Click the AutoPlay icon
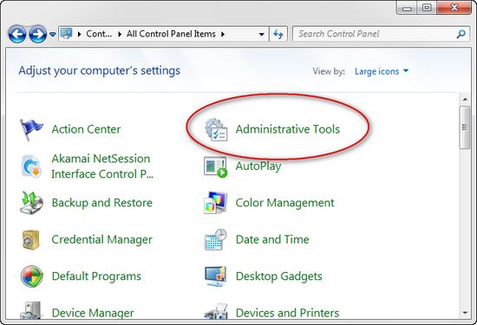 [215, 167]
